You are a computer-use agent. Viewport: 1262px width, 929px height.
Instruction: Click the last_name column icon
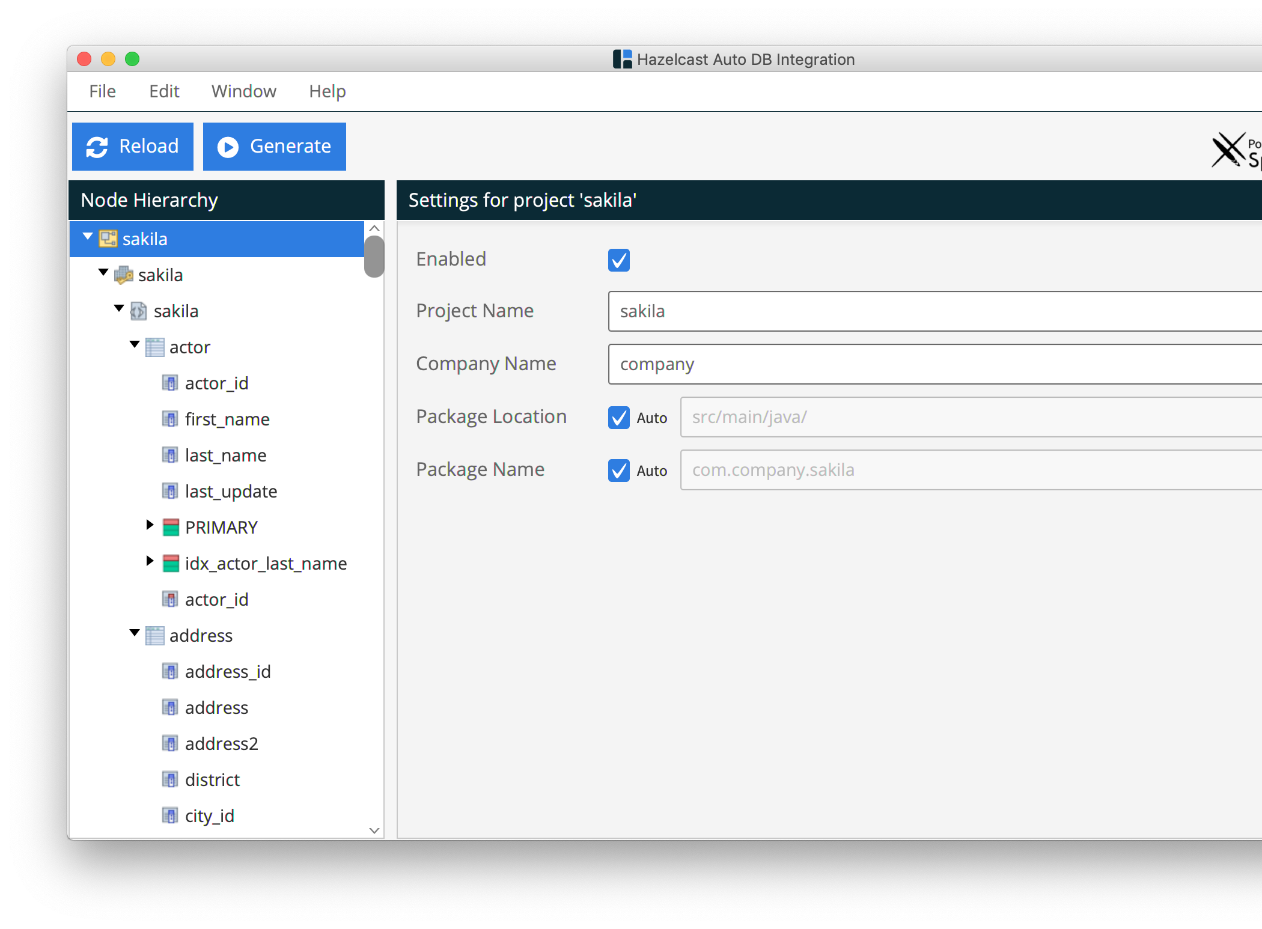tap(170, 455)
